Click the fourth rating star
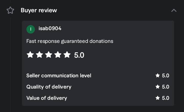Viewport: 184px width, 112px height. tap(58, 55)
